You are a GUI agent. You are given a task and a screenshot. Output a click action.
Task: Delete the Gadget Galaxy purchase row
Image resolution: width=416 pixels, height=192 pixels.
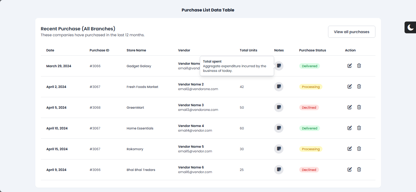pos(359,66)
